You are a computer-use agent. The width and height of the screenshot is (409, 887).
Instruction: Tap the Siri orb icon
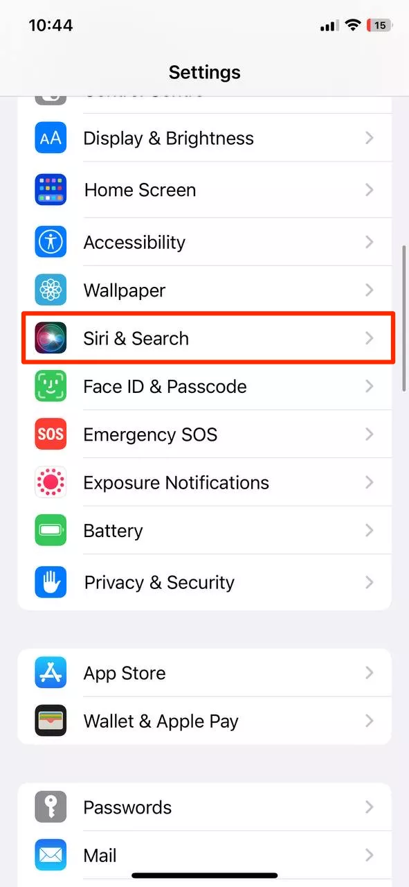pos(51,338)
